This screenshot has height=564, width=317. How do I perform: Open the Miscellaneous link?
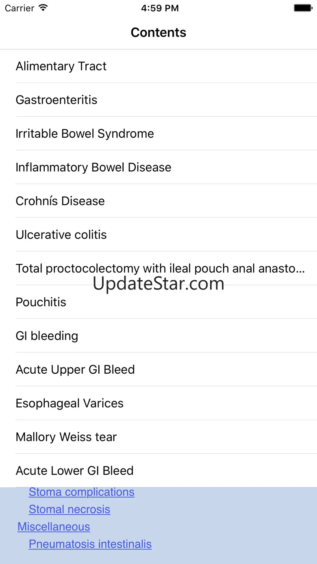pyautogui.click(x=54, y=527)
